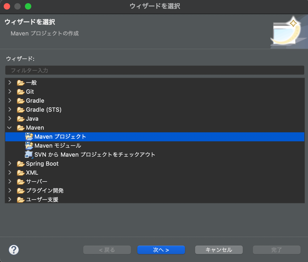Expand the Gradle category
This screenshot has height=262, width=308.
10,100
